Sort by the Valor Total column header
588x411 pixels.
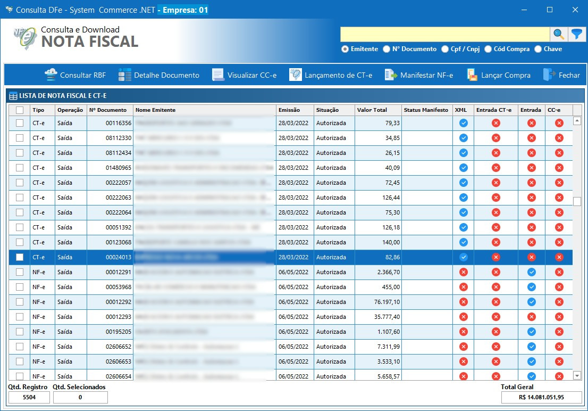pyautogui.click(x=372, y=110)
